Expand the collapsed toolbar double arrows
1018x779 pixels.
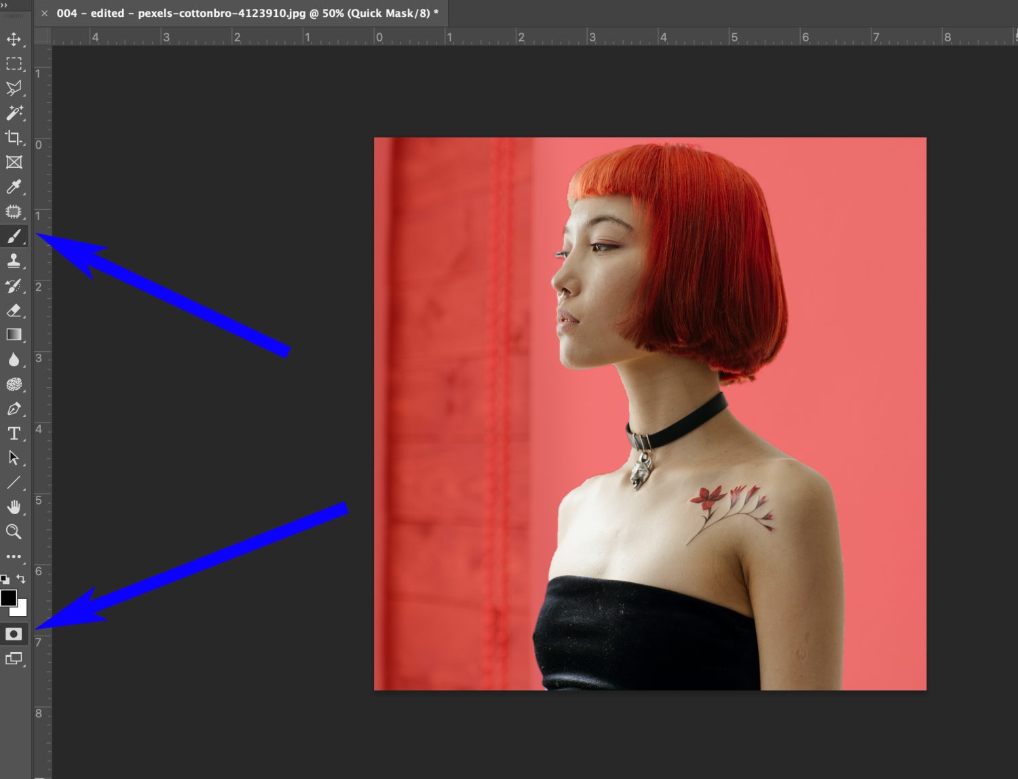[4, 5]
